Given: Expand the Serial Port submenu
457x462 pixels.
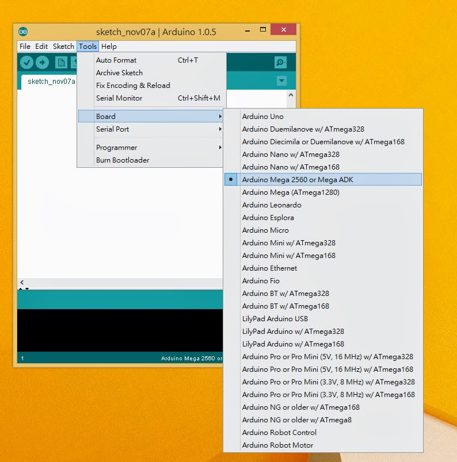Looking at the screenshot, I should click(151, 129).
